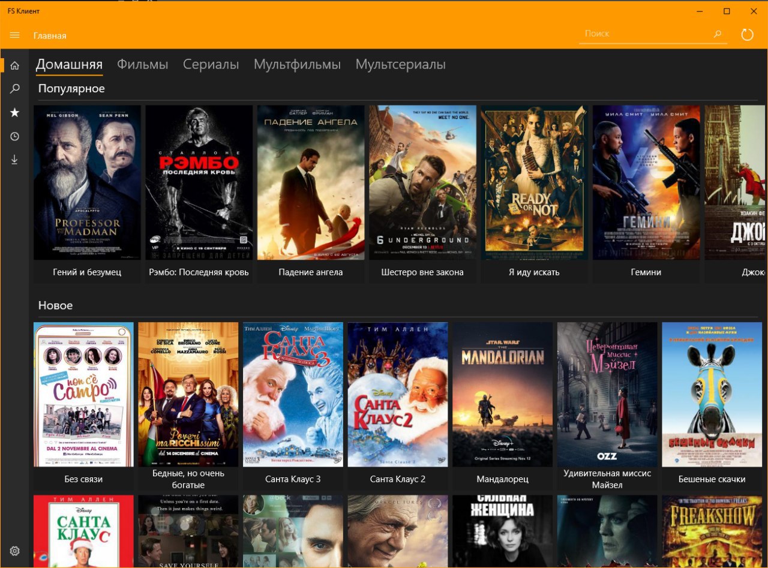Switch to the Сериалы tab
This screenshot has height=568, width=768.
click(x=211, y=65)
